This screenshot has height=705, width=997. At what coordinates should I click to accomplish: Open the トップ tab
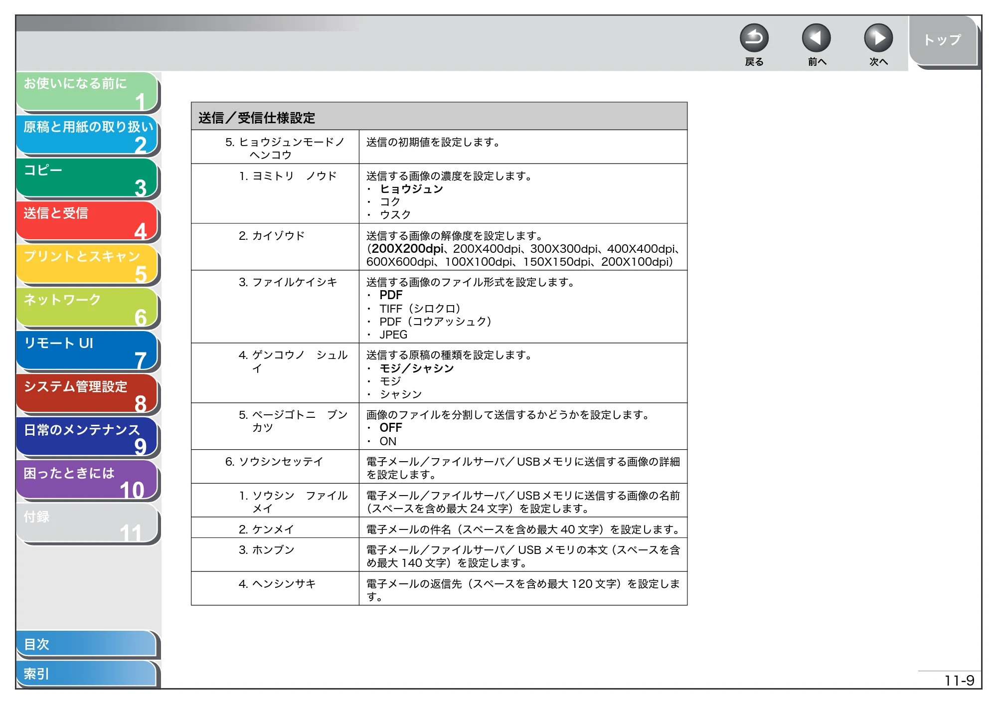[942, 40]
